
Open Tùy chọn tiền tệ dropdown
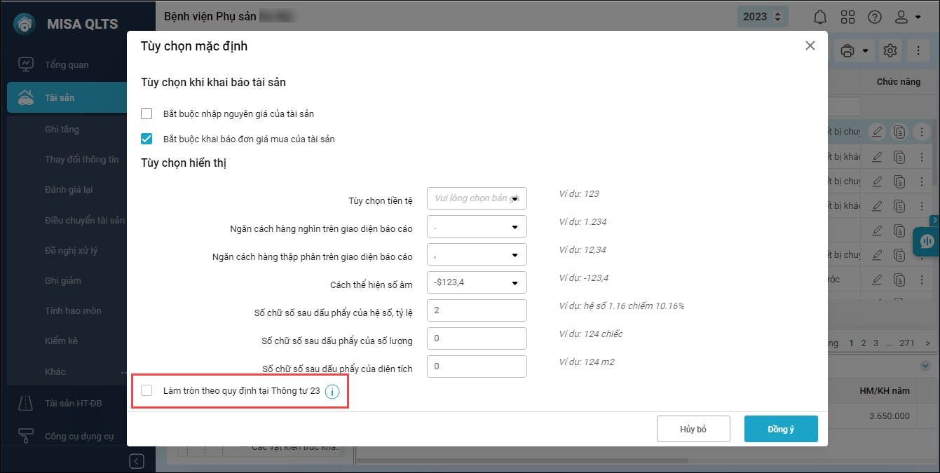point(477,198)
